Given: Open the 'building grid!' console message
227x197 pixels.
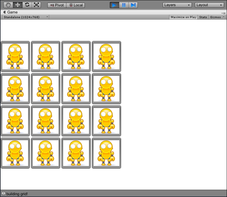Looking at the screenshot, I should pyautogui.click(x=17, y=194).
